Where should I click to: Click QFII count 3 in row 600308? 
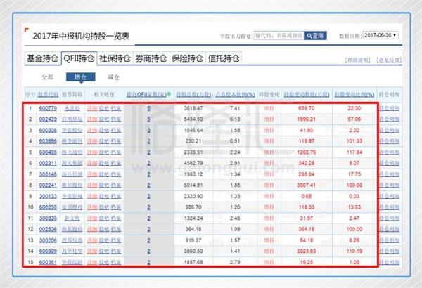[149, 131]
